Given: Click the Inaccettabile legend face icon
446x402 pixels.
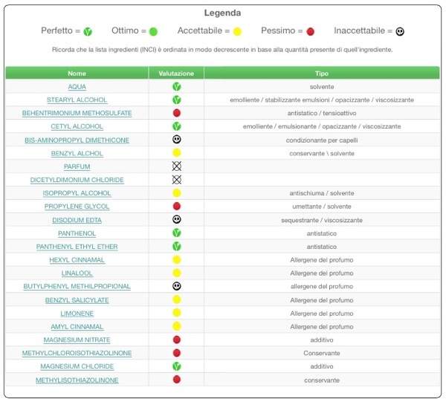Looking at the screenshot, I should coord(400,31).
